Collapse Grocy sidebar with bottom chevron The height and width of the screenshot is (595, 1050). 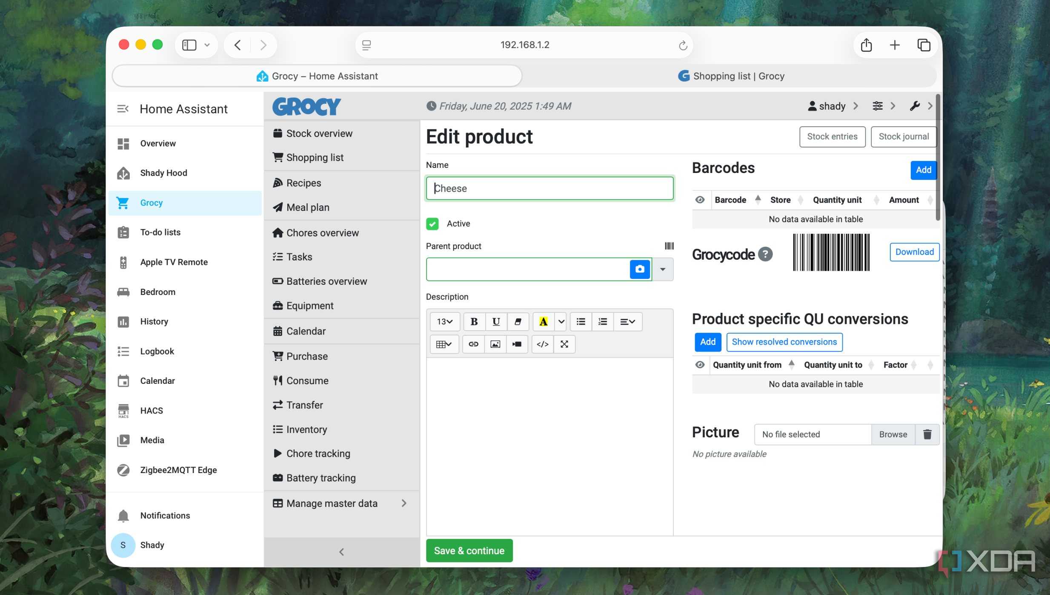[341, 552]
